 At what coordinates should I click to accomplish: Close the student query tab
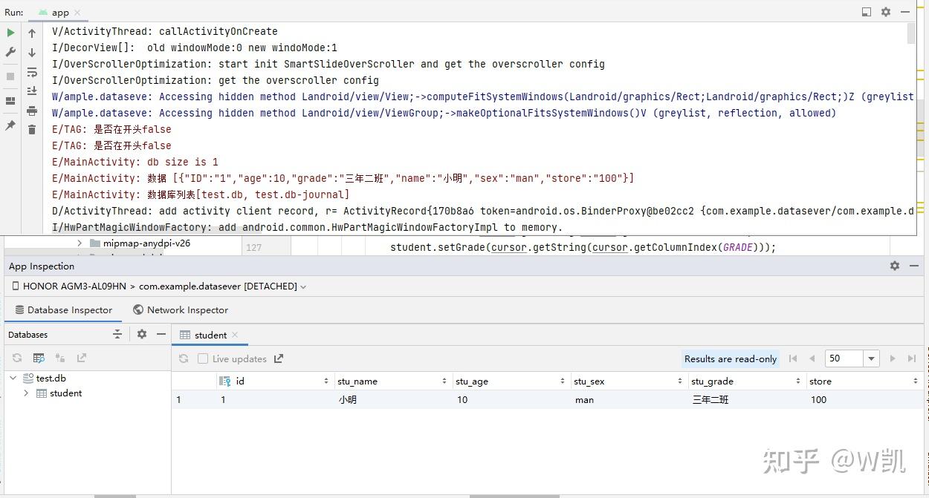coord(235,335)
